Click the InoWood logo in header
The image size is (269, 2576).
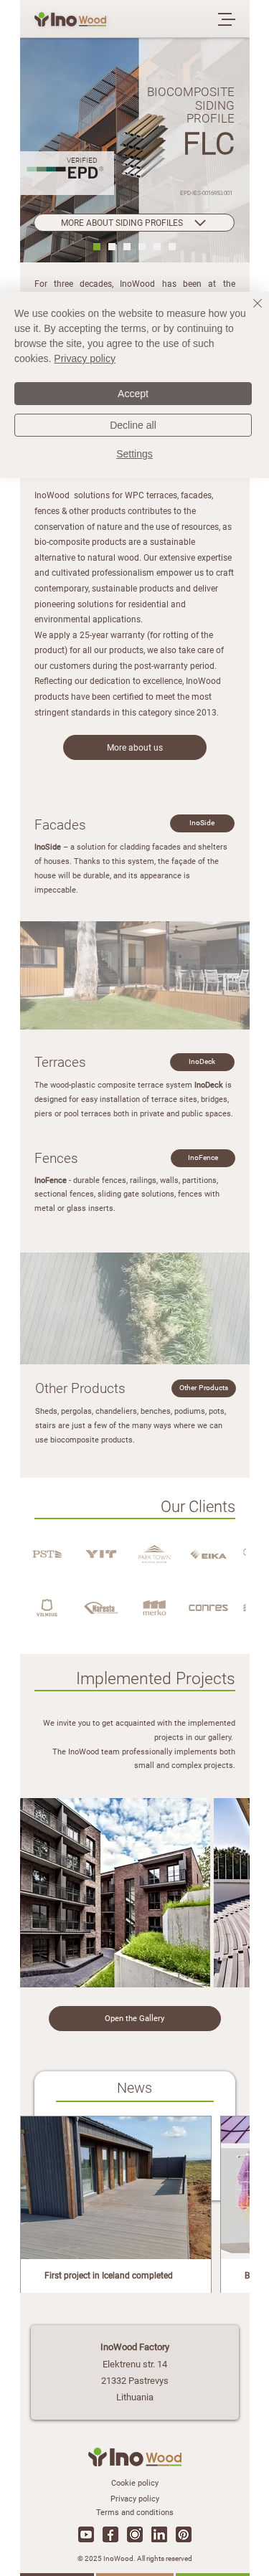click(x=70, y=19)
